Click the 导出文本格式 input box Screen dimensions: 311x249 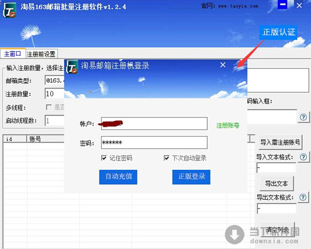pyautogui.click(x=276, y=208)
